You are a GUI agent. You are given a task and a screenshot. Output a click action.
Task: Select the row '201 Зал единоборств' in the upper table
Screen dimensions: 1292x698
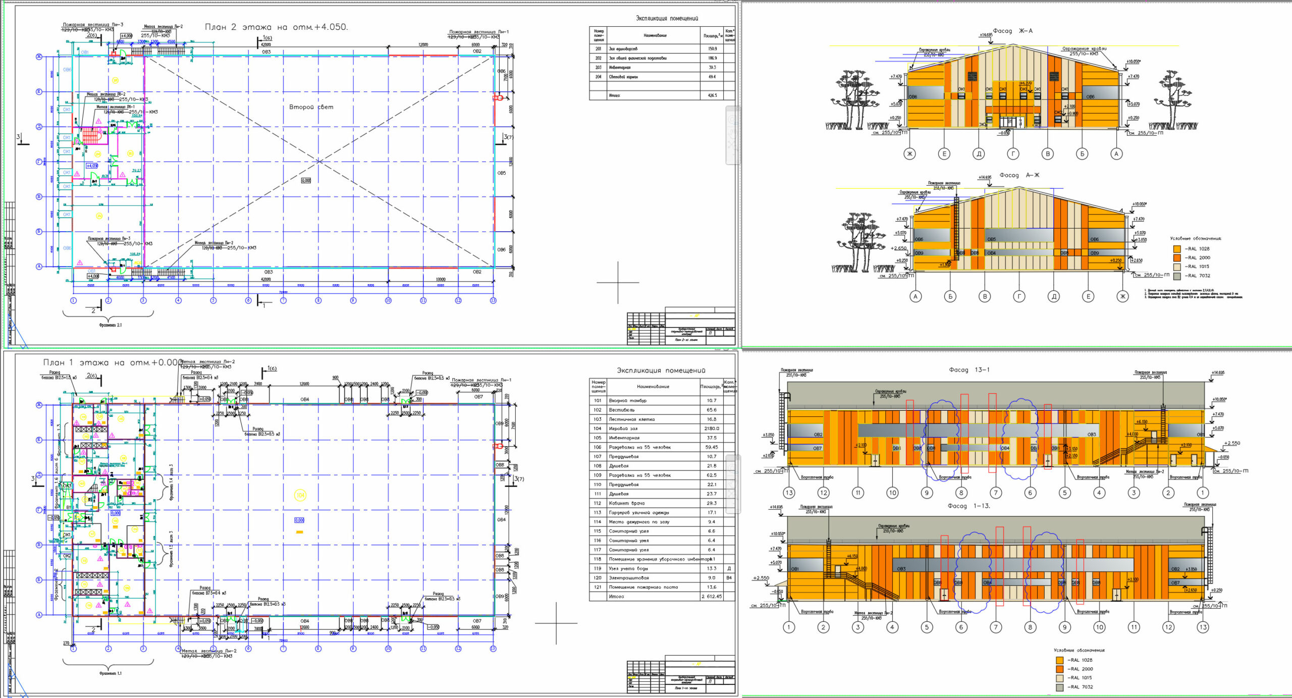pyautogui.click(x=662, y=49)
